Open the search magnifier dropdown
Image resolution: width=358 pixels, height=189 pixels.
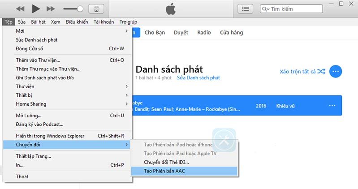pyautogui.click(x=265, y=9)
